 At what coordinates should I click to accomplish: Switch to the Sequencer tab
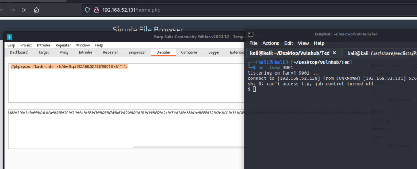coord(137,53)
